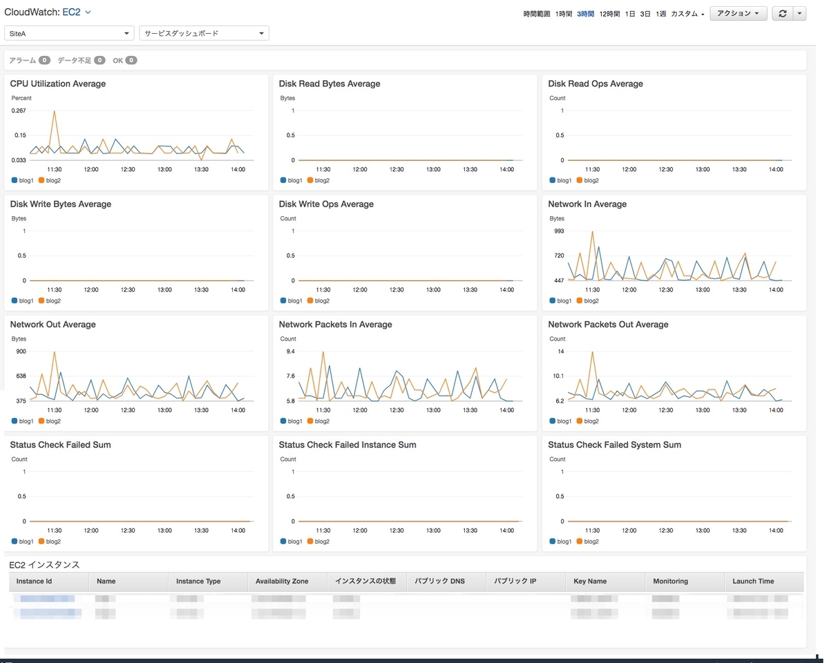
Task: Toggle blog2 legend in Disk Write Ops Average
Action: [318, 300]
